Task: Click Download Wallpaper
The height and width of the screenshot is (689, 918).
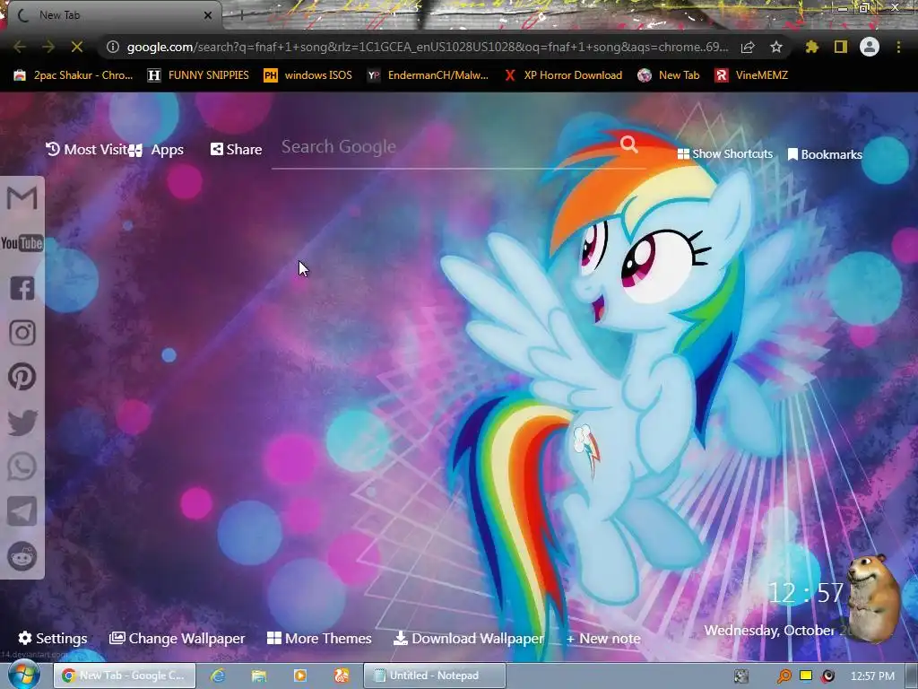Action: 469,638
